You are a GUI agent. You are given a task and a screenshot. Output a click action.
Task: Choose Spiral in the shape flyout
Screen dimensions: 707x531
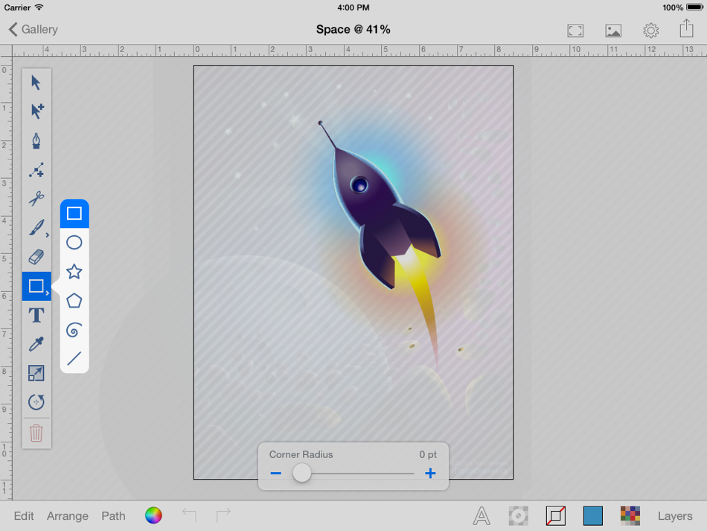[x=74, y=330]
